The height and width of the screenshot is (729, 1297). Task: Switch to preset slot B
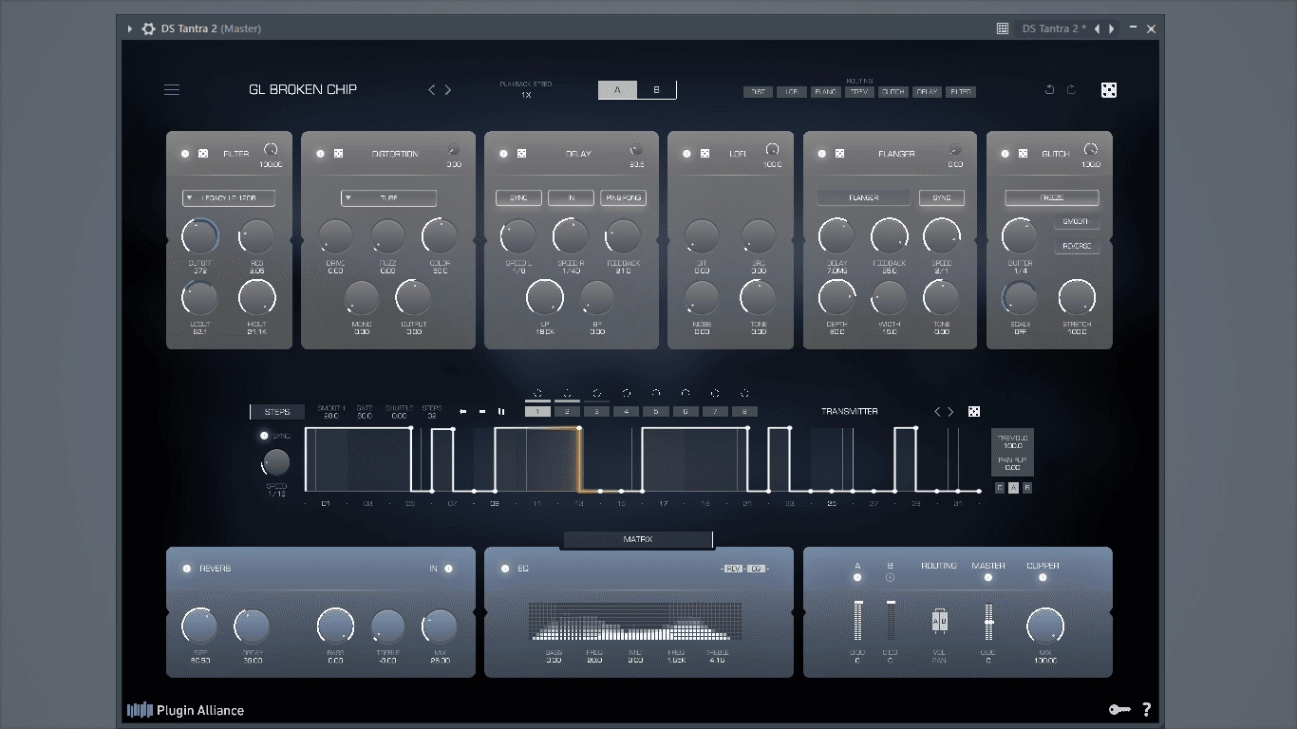pos(656,90)
